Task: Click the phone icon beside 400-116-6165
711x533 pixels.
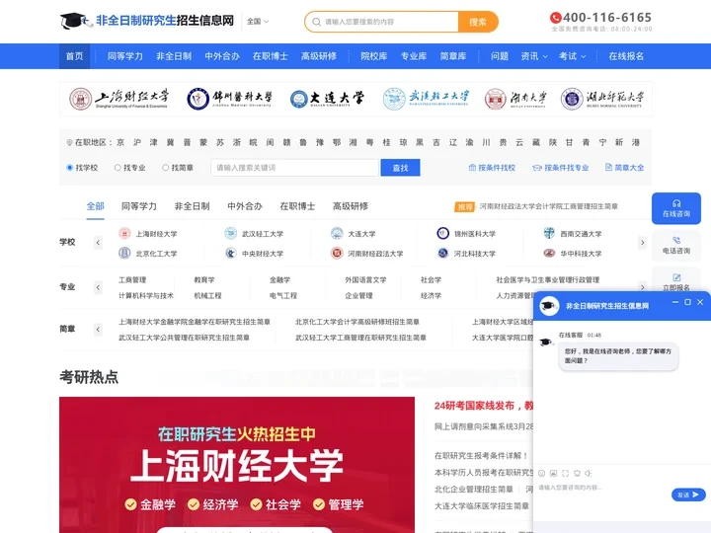Action: click(x=555, y=18)
